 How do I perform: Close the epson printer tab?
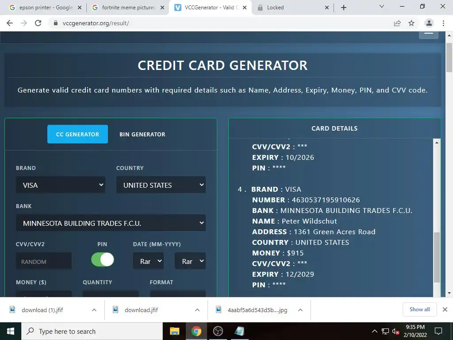click(80, 8)
